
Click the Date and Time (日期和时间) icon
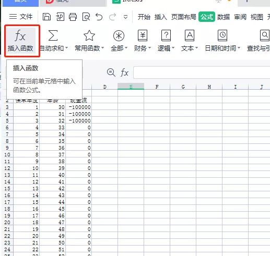coord(222,35)
